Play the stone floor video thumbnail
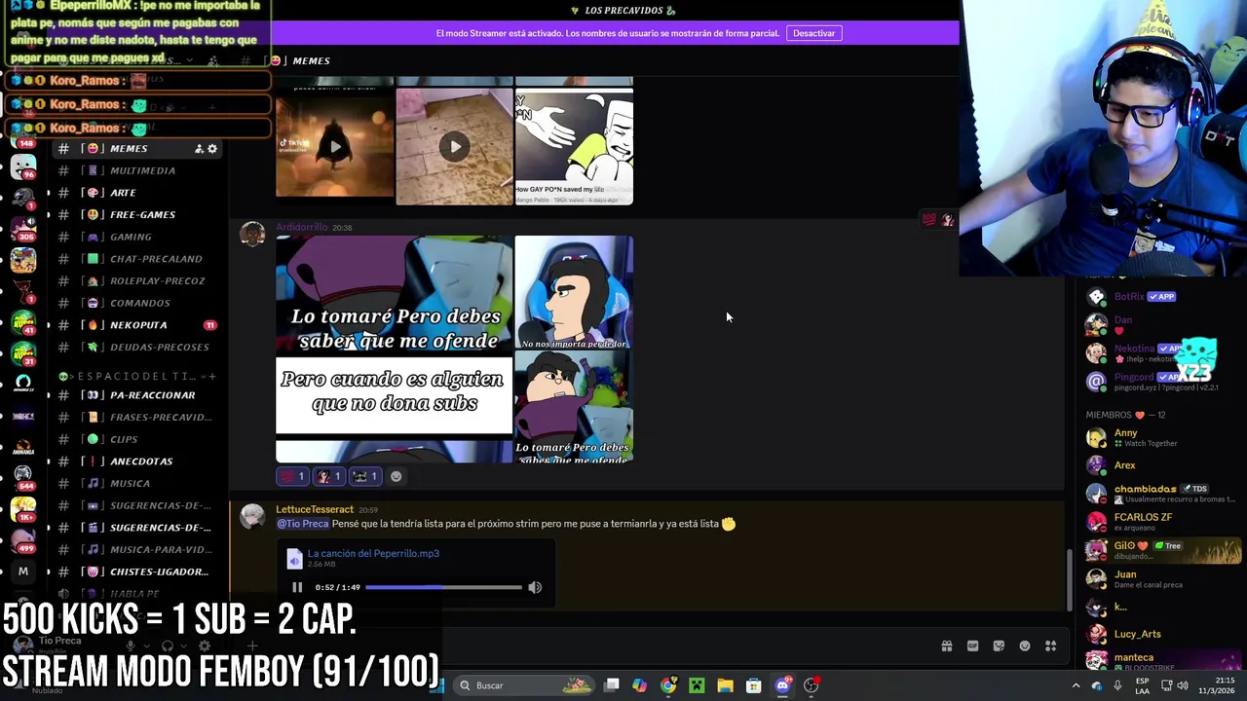The width and height of the screenshot is (1247, 701). [454, 147]
